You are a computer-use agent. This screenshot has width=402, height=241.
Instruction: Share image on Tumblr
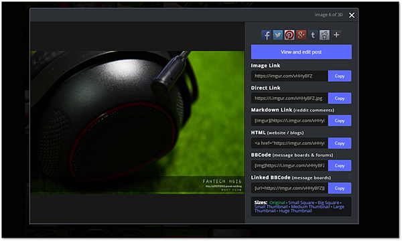[x=313, y=35]
